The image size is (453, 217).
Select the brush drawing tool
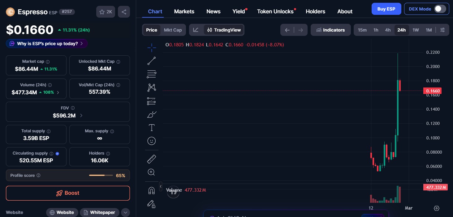click(x=151, y=114)
